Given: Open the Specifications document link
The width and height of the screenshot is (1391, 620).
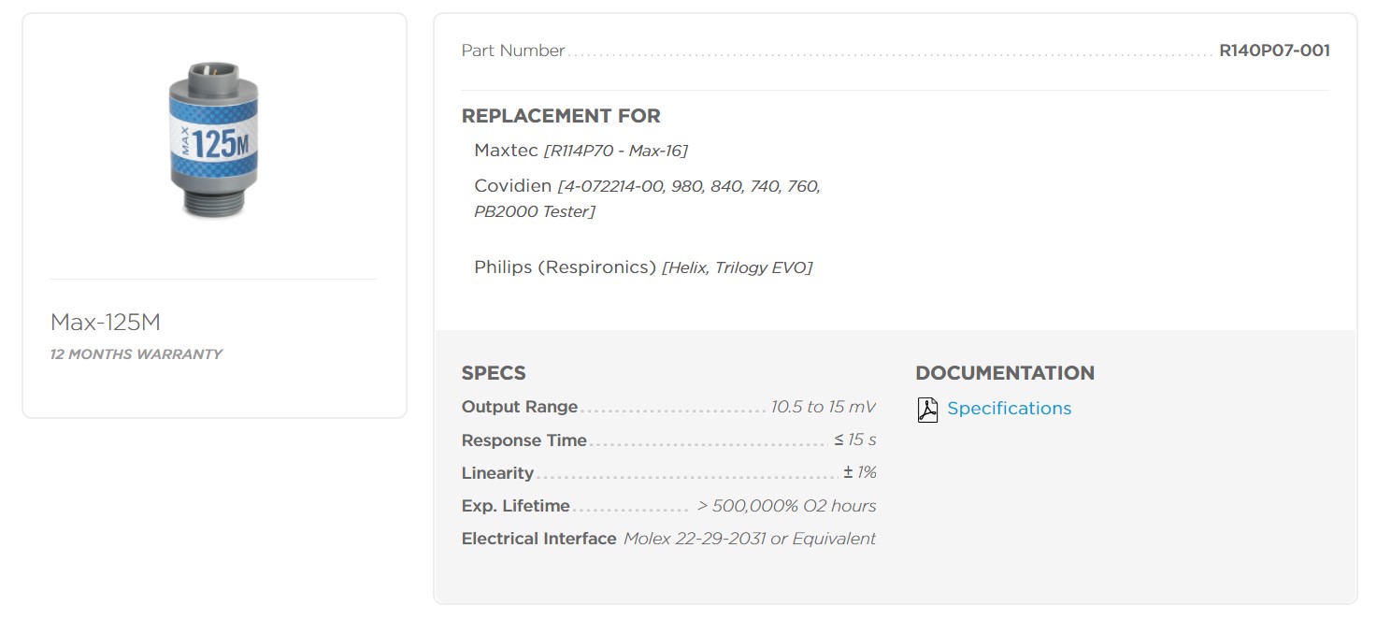Looking at the screenshot, I should (1009, 409).
